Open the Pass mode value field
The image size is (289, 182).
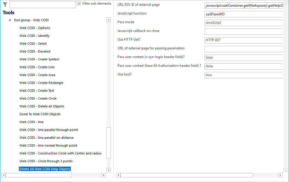(244, 23)
